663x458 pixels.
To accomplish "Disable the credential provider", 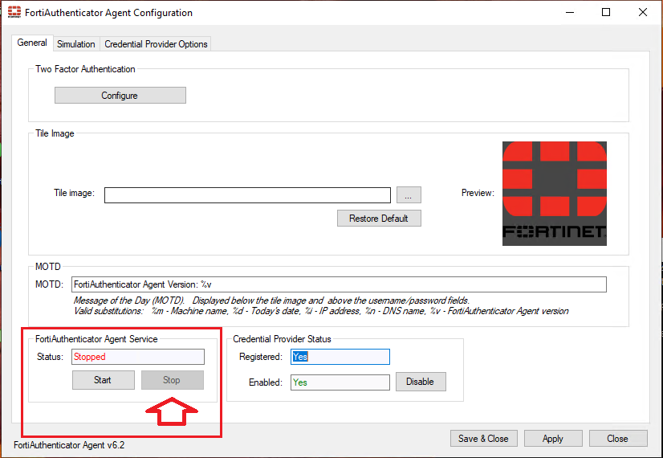I will point(421,382).
